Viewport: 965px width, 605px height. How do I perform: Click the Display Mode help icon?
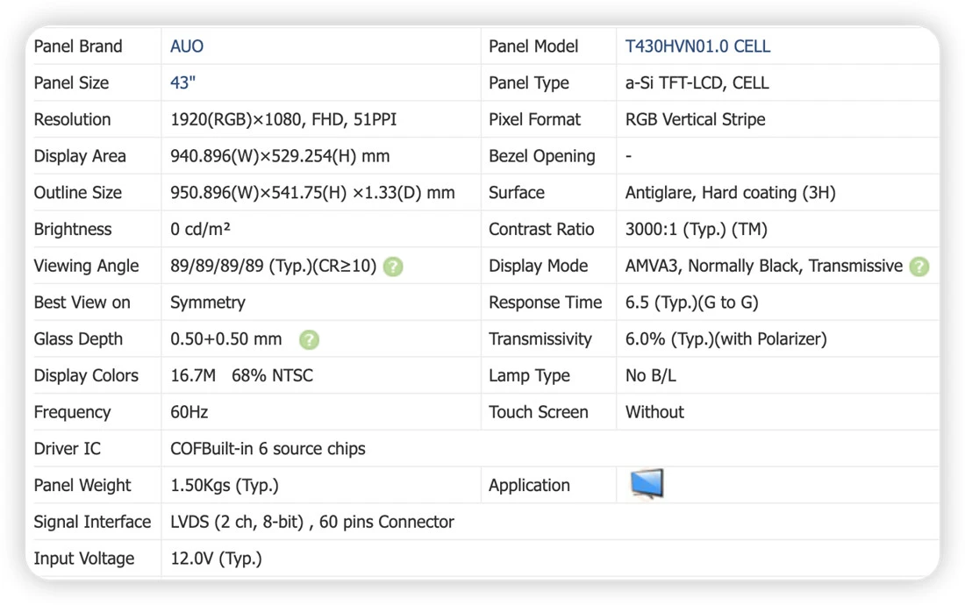coord(919,267)
